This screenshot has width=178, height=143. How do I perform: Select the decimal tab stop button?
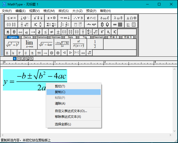tap(31, 58)
